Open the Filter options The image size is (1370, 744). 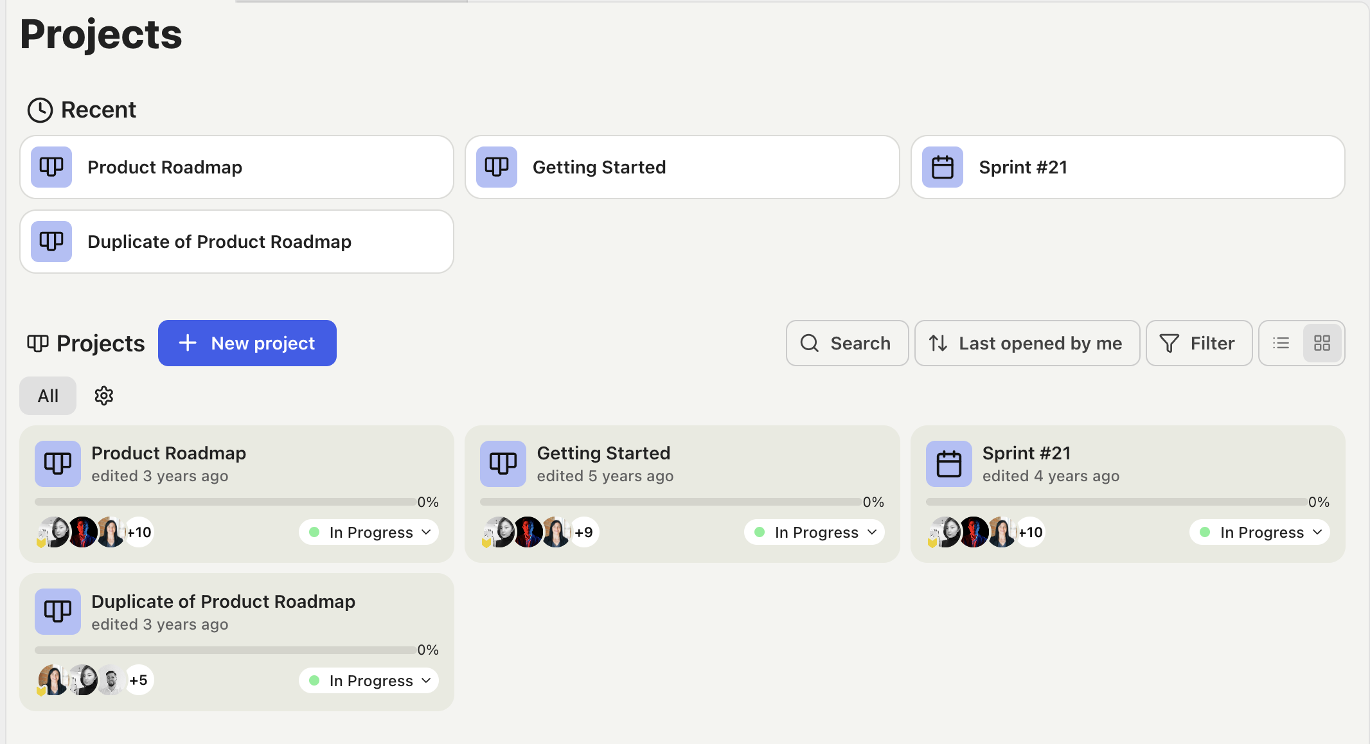[x=1198, y=343]
